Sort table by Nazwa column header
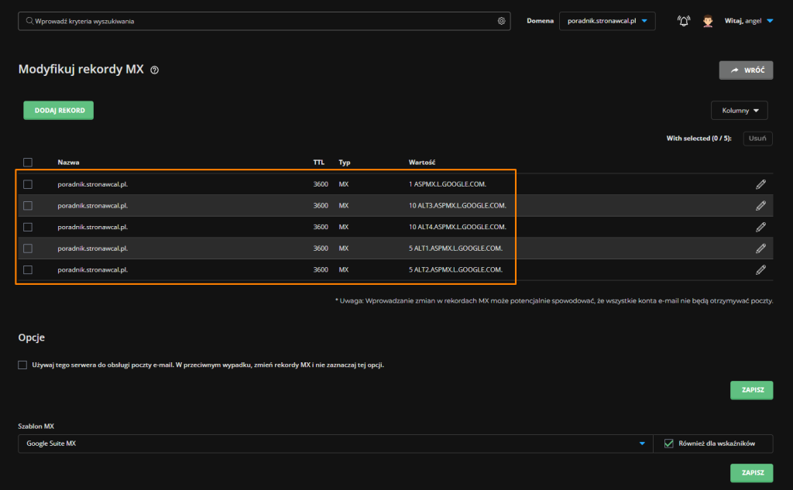Image resolution: width=793 pixels, height=490 pixels. click(68, 163)
